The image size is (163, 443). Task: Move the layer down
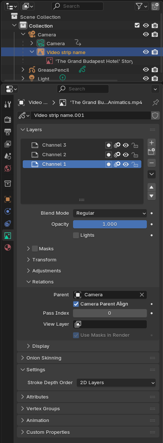coord(152,196)
